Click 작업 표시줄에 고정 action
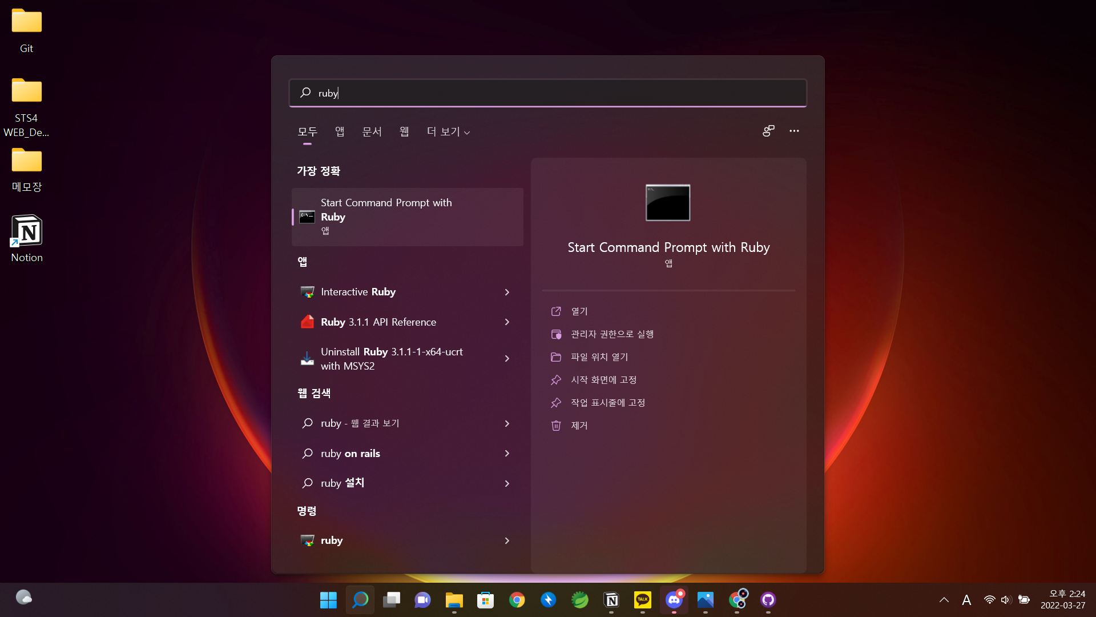This screenshot has width=1096, height=617. tap(608, 403)
